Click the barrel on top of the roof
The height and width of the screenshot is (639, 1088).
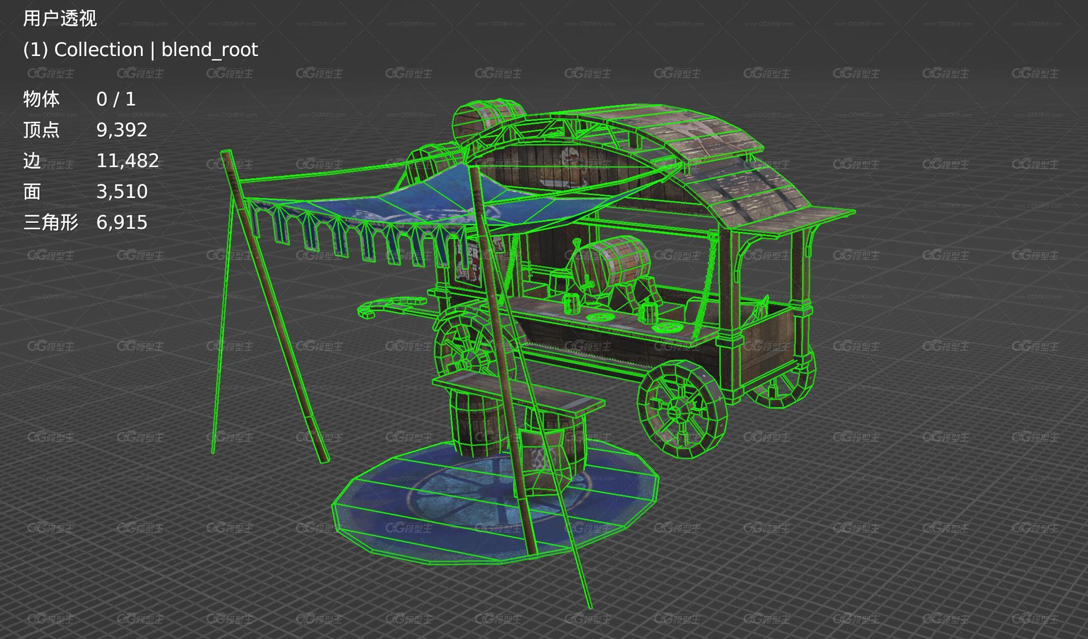(487, 120)
